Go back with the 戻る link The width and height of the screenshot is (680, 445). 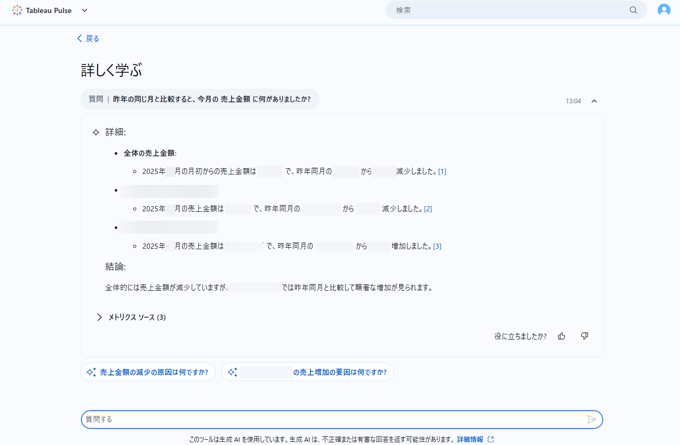(x=88, y=38)
